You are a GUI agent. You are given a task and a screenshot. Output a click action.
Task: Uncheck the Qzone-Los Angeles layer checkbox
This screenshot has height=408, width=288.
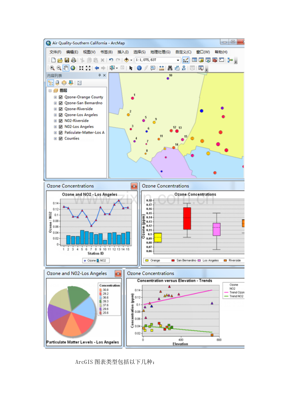[61, 115]
